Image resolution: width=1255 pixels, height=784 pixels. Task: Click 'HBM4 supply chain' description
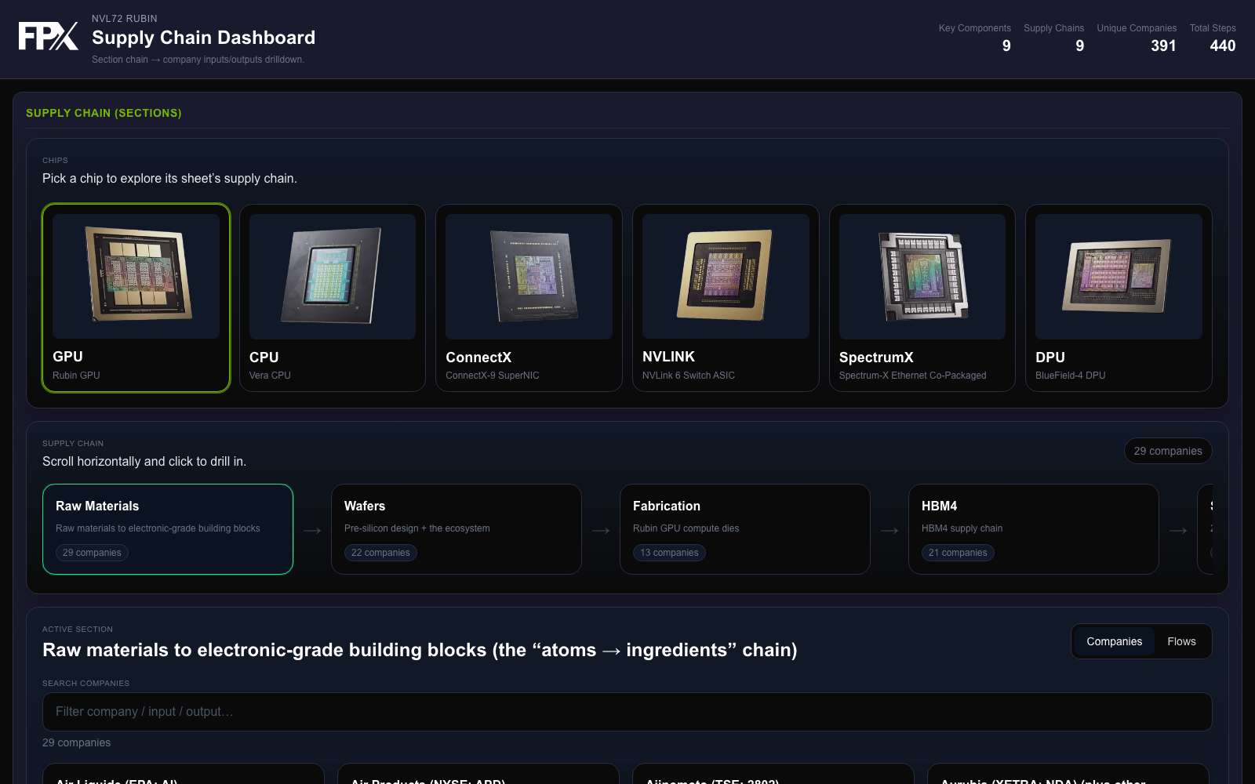click(x=962, y=528)
